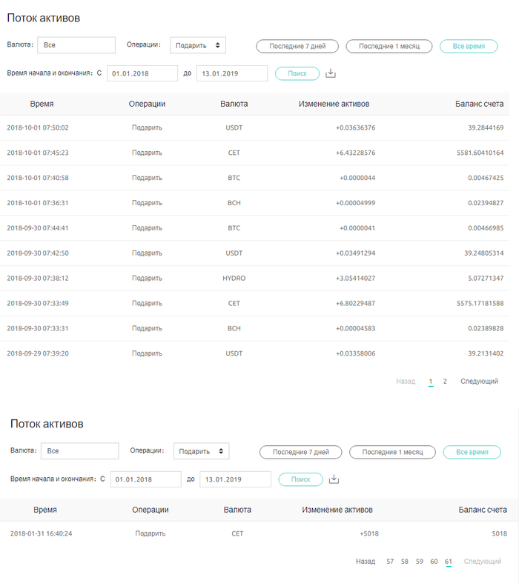This screenshot has height=586, width=519.
Task: Click Следующий next to page 2
Action: 479,382
